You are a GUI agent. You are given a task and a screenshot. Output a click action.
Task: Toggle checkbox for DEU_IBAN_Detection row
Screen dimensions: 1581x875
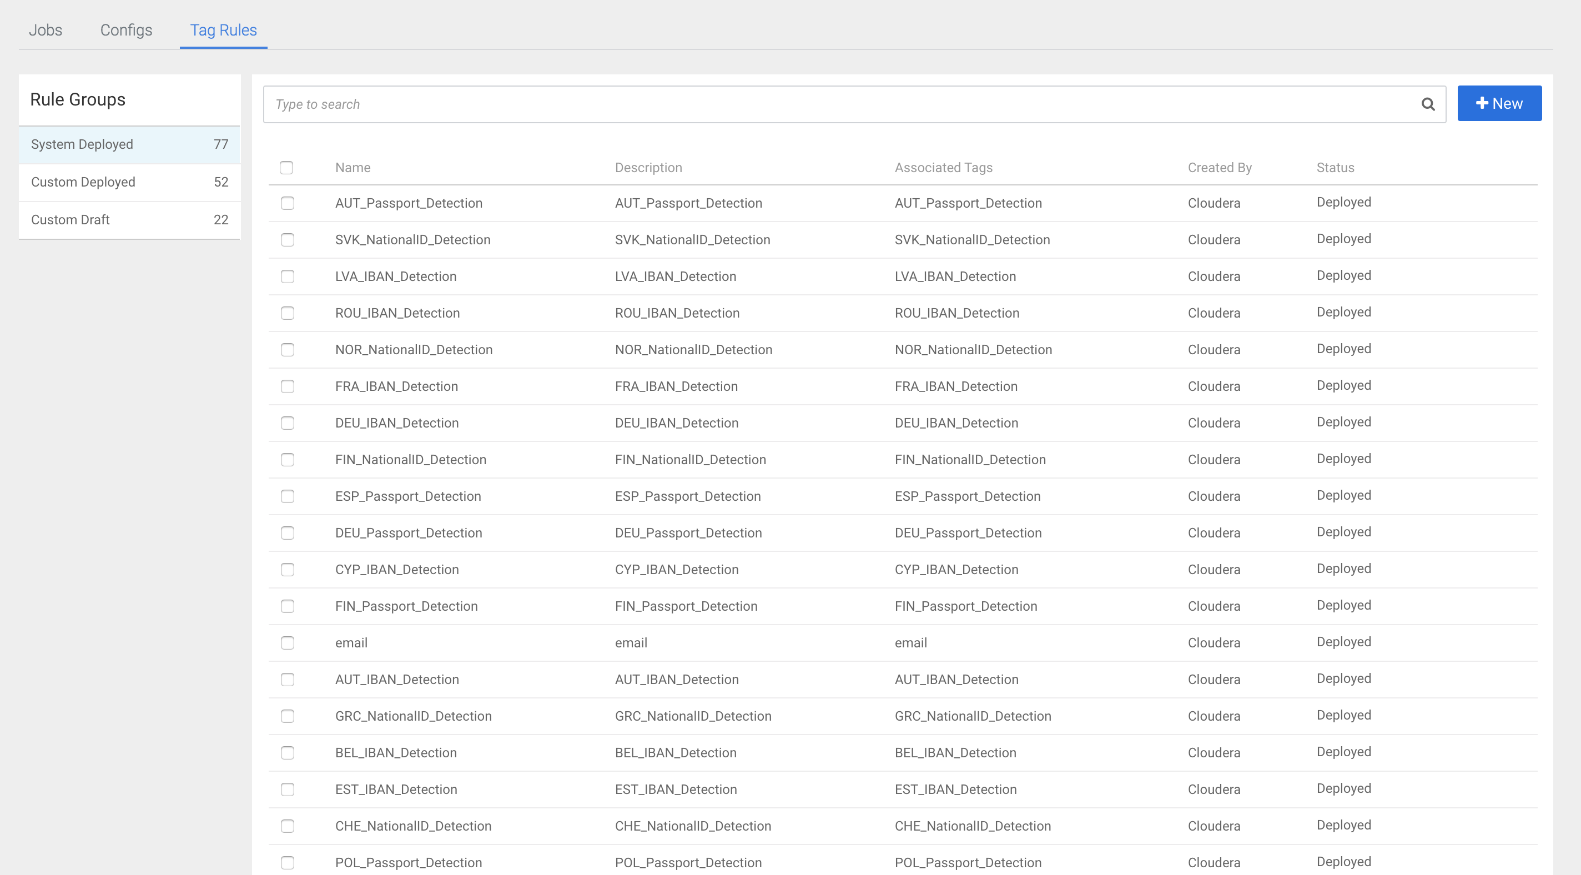(x=286, y=423)
